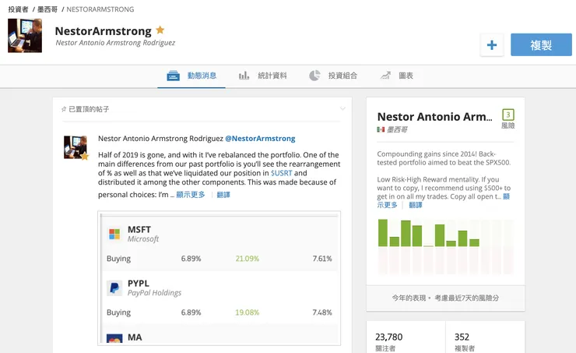Click the 投資者 breadcrumb link

[x=18, y=9]
